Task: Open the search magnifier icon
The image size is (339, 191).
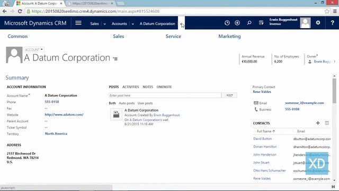Action: click(x=249, y=23)
